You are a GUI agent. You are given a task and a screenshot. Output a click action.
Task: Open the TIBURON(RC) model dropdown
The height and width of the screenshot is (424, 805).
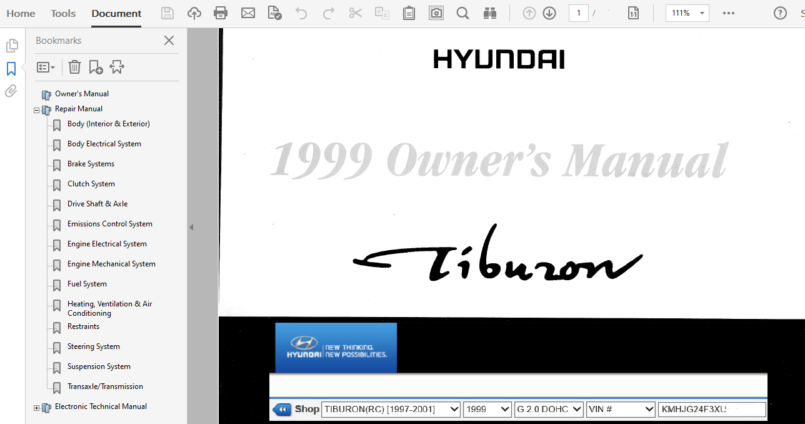click(x=391, y=409)
